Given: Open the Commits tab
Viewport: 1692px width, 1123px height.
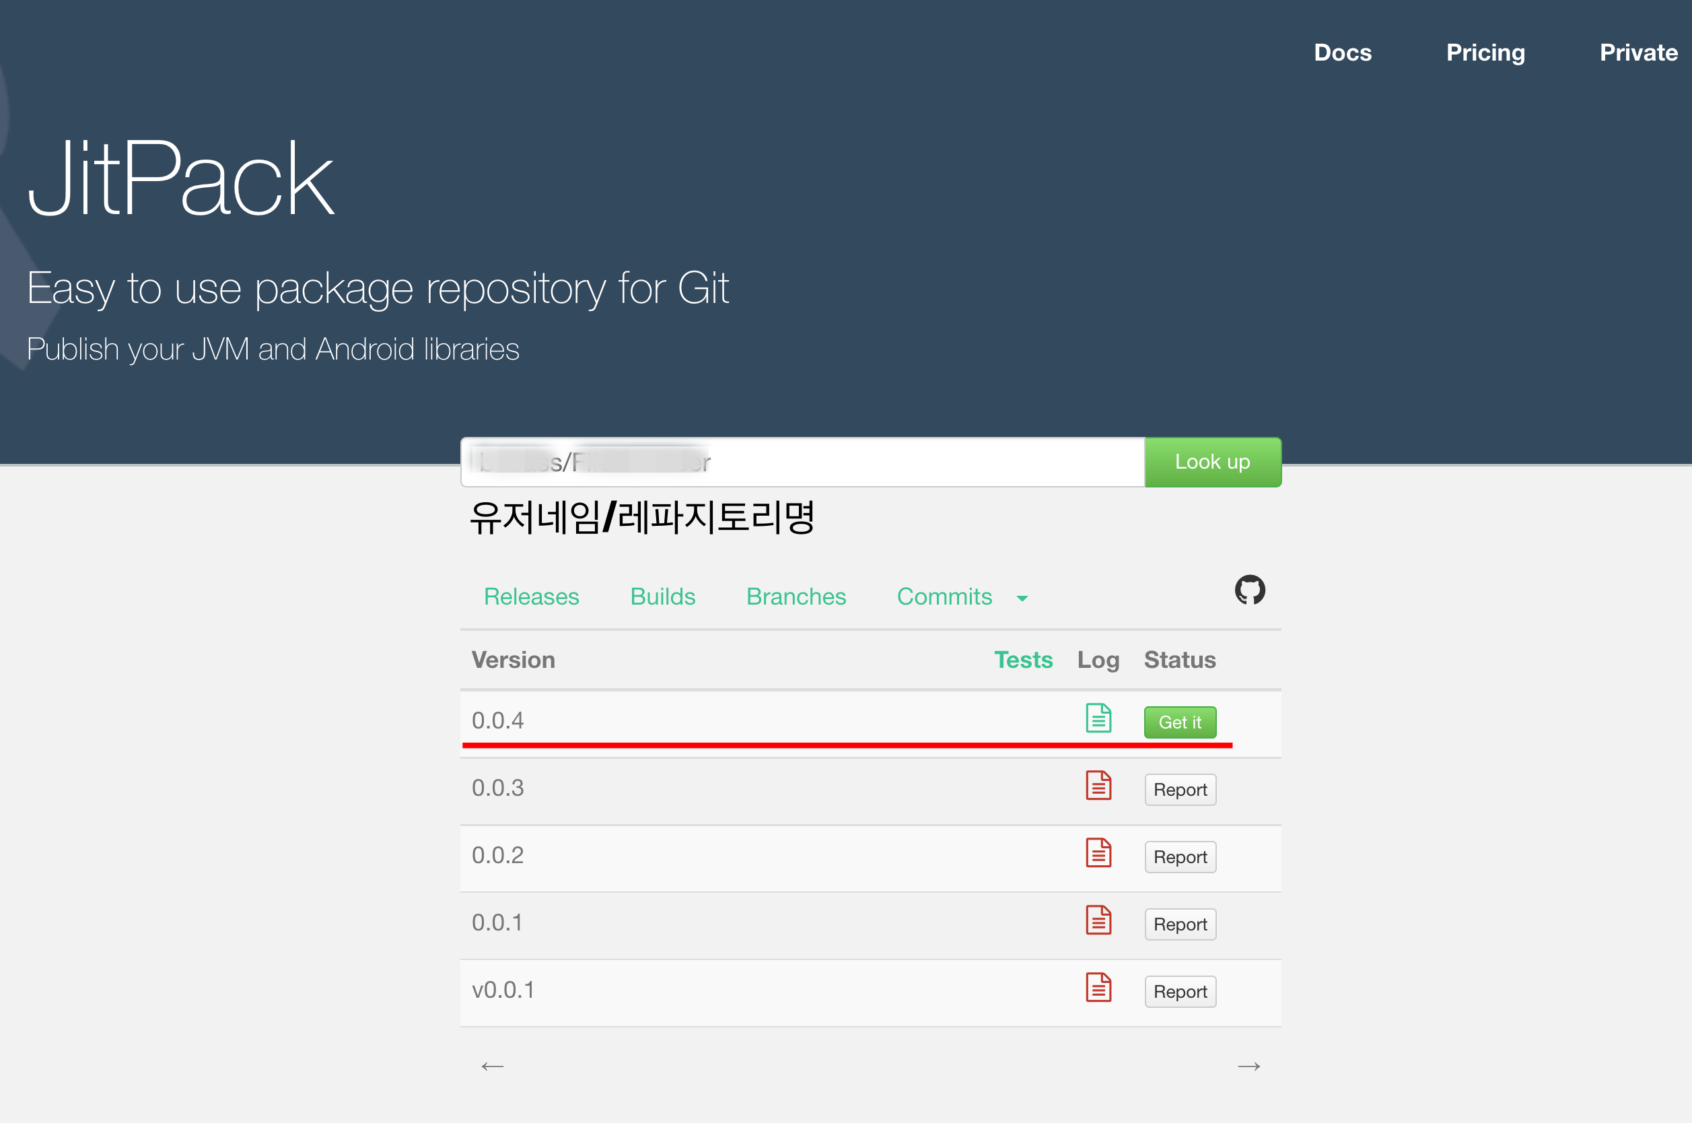Looking at the screenshot, I should (x=944, y=597).
